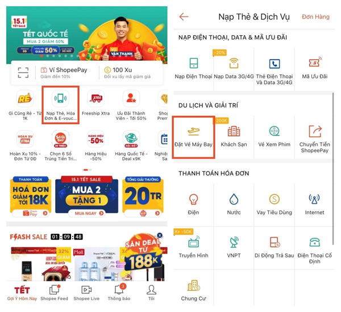The width and height of the screenshot is (341, 312).
Task: Select Vé Xem Phim film reel icon
Action: [x=275, y=131]
